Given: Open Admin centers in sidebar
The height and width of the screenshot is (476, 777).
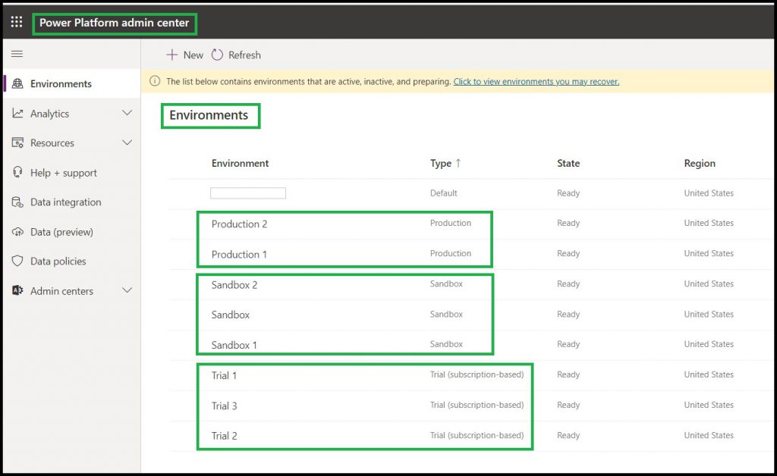Looking at the screenshot, I should 72,291.
